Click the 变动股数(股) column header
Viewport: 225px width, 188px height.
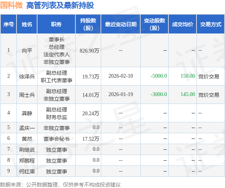[x=154, y=24]
